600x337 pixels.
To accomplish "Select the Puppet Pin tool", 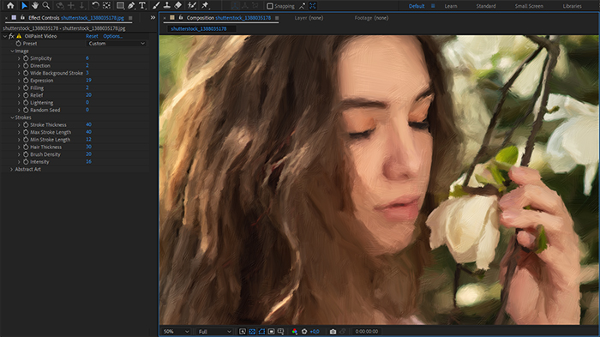I will click(x=205, y=5).
